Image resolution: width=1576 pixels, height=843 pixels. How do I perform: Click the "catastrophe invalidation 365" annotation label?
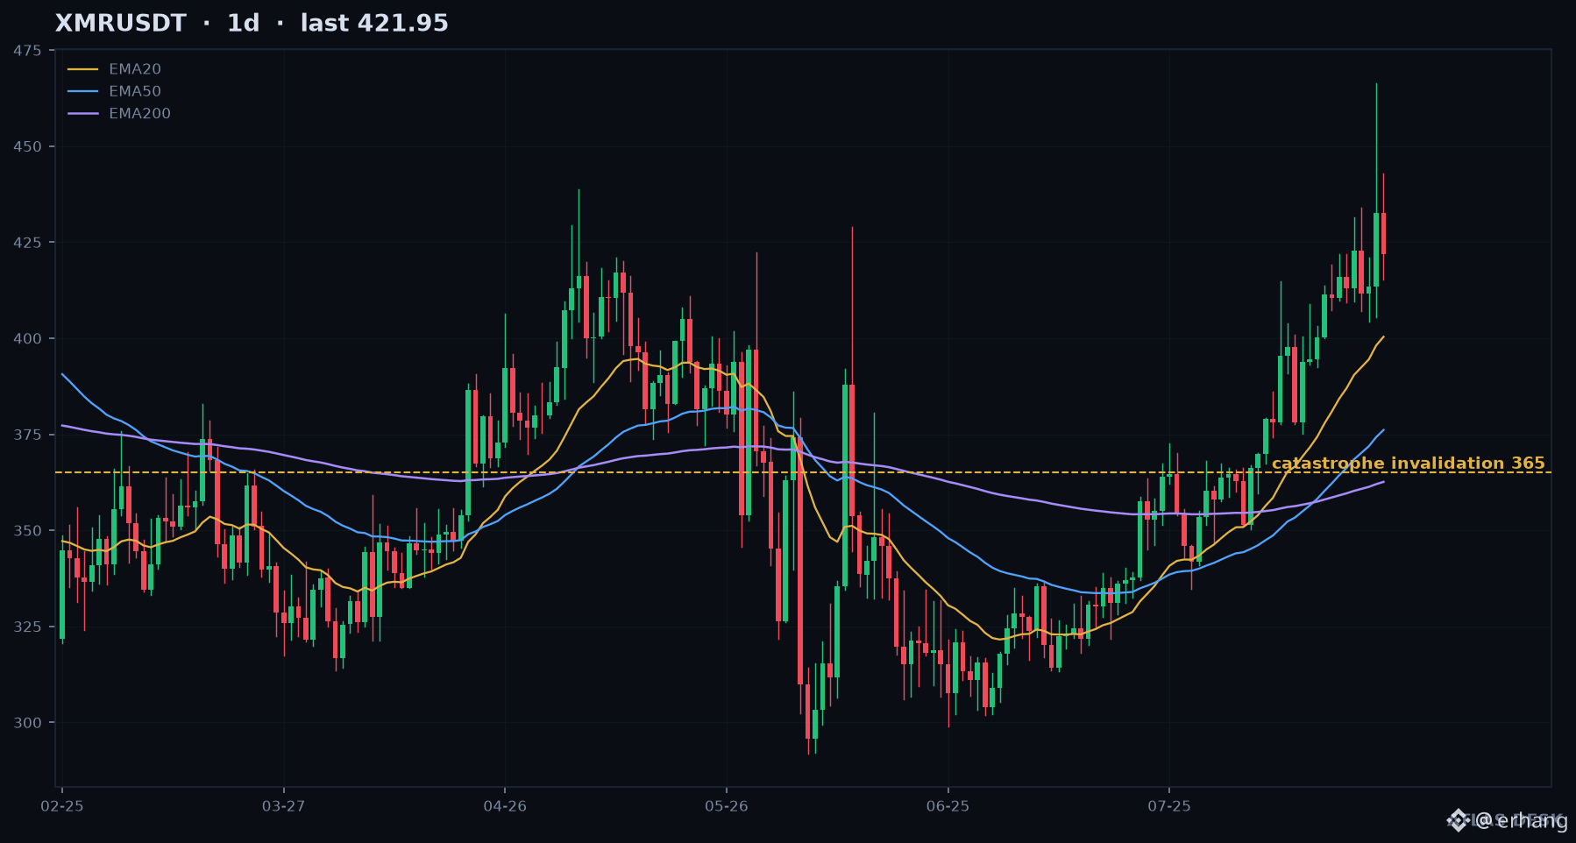pyautogui.click(x=1408, y=464)
